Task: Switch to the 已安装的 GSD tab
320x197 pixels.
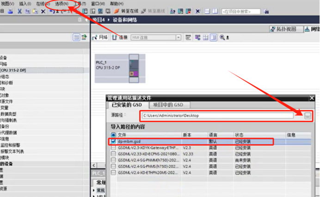Action: 127,105
